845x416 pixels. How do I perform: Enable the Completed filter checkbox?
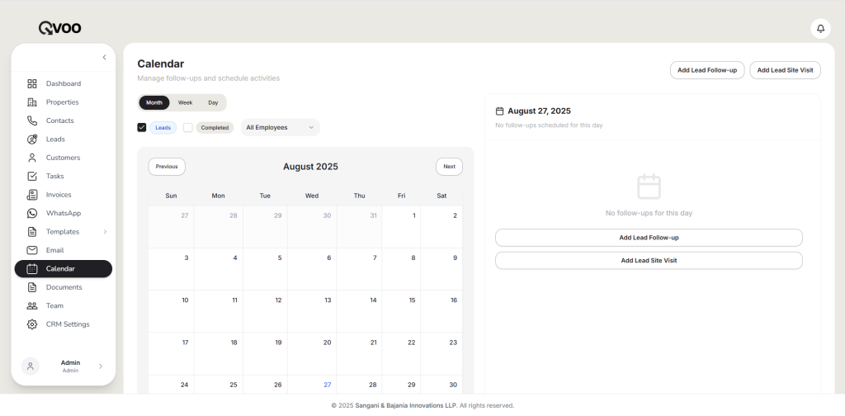[188, 127]
